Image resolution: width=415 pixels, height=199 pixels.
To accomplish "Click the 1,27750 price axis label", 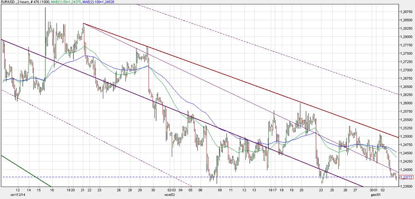I will pyautogui.click(x=407, y=45).
